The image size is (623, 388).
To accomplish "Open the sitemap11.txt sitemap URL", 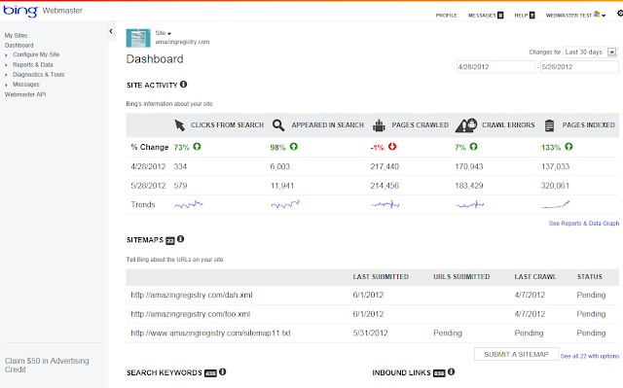I will pyautogui.click(x=210, y=333).
